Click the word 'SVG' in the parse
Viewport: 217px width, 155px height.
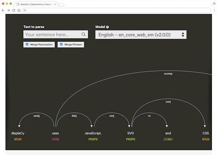coord(131,133)
